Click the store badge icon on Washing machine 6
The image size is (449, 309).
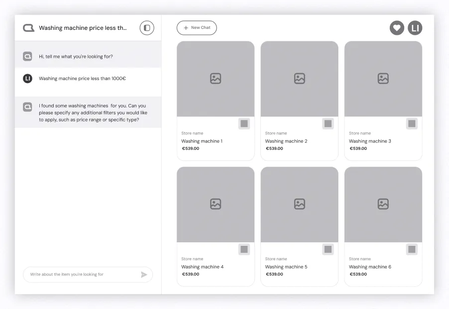coord(412,249)
